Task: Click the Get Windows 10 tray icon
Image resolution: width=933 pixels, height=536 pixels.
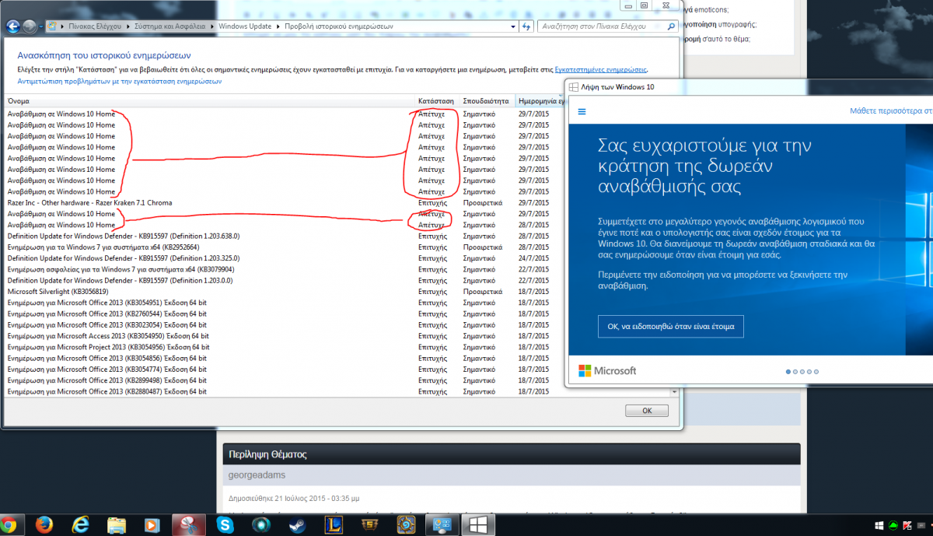Action: click(880, 525)
